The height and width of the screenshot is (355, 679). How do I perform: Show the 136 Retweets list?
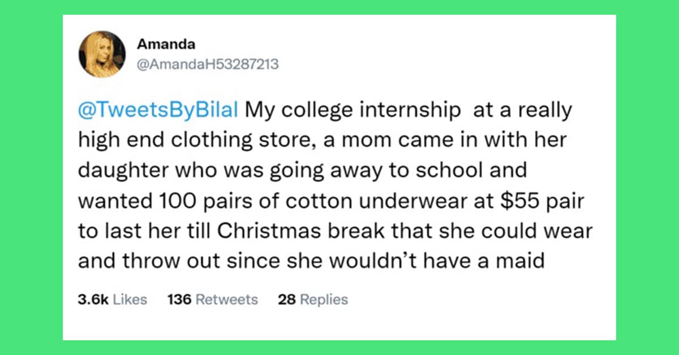tap(213, 299)
